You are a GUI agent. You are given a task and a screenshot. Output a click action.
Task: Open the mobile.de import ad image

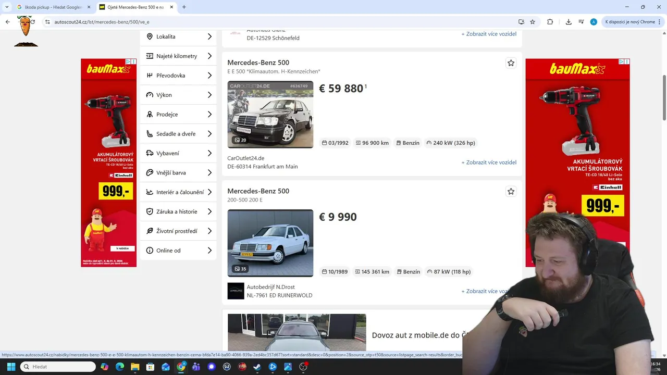pos(297,332)
